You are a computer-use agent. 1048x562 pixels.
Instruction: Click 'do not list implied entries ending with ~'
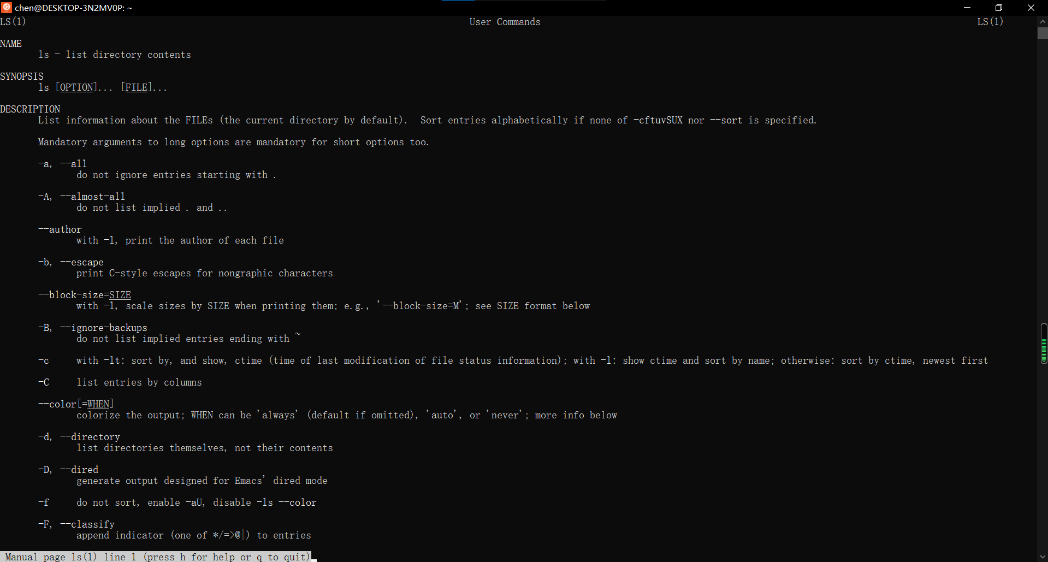point(188,339)
